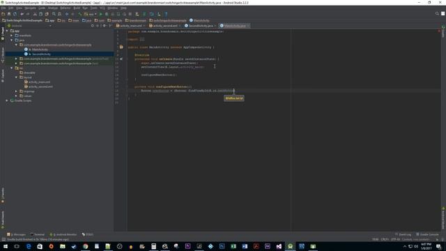Click override gutter icon beside onCreate
Screen dimensions: 446x251
[x=121, y=59]
